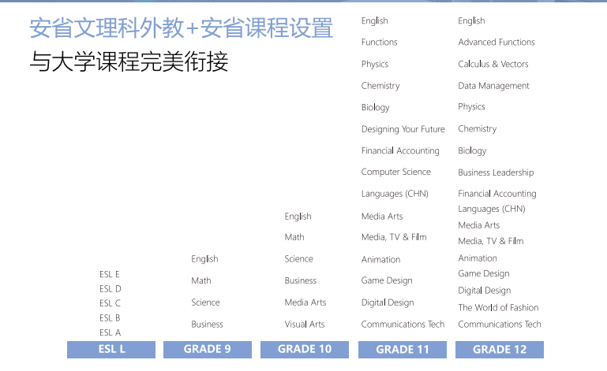Viewport: 607px width, 371px height.
Task: Click the Visual Arts course
Action: click(305, 324)
